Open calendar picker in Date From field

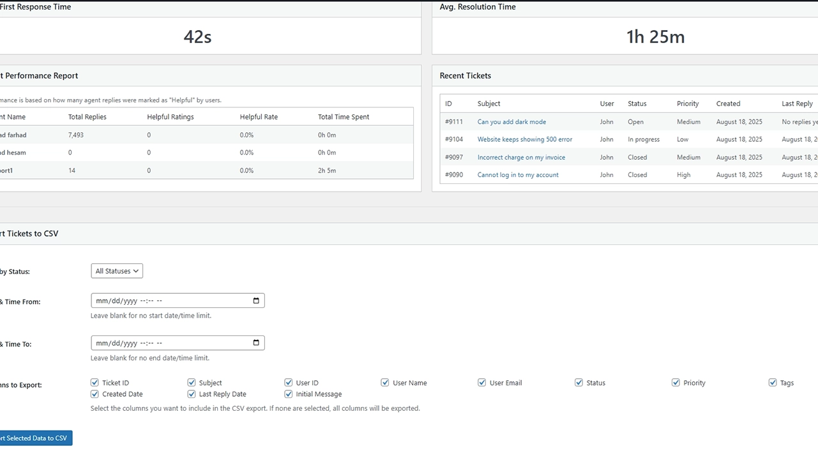coord(256,301)
